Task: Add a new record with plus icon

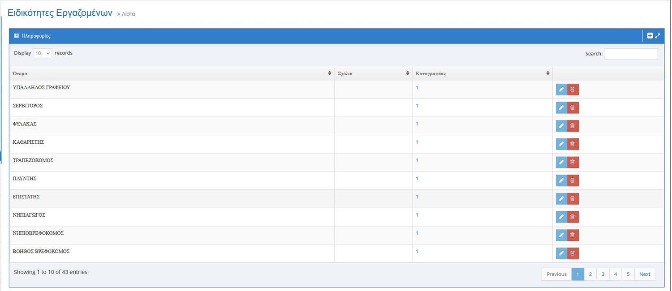Action: (650, 36)
